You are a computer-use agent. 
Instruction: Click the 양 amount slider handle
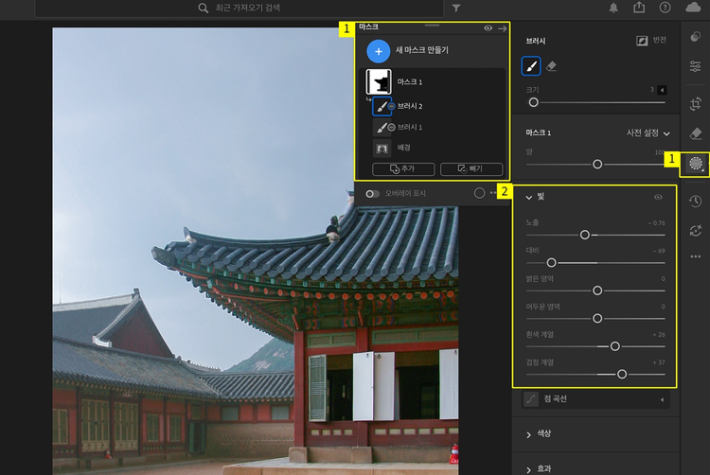coord(597,165)
